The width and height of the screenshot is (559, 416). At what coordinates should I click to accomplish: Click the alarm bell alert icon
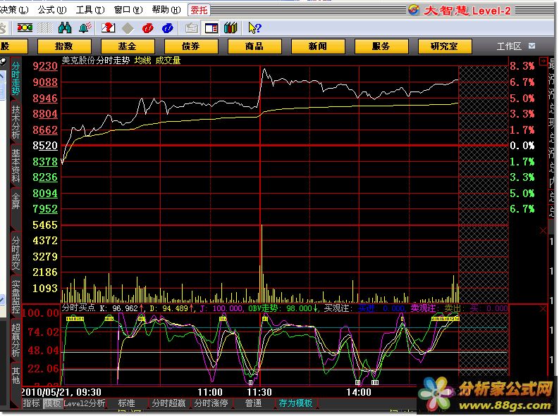[x=85, y=28]
